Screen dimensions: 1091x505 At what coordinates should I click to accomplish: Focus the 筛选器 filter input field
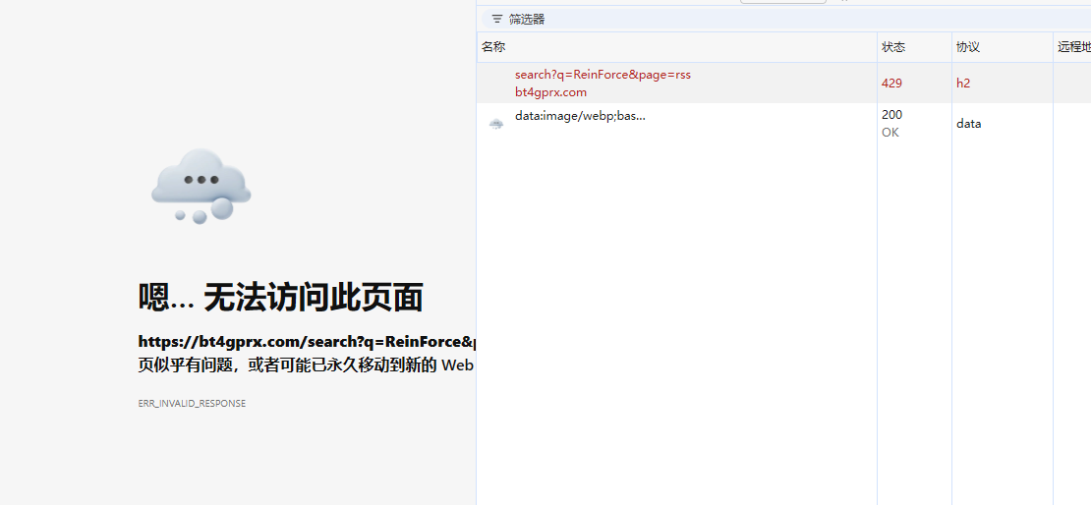[x=688, y=19]
